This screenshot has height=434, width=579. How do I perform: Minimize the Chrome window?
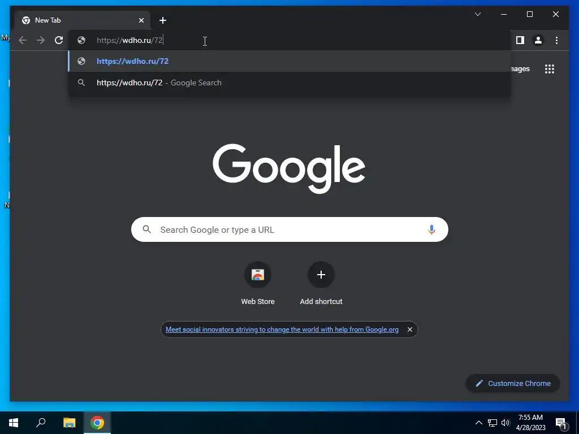coord(504,14)
